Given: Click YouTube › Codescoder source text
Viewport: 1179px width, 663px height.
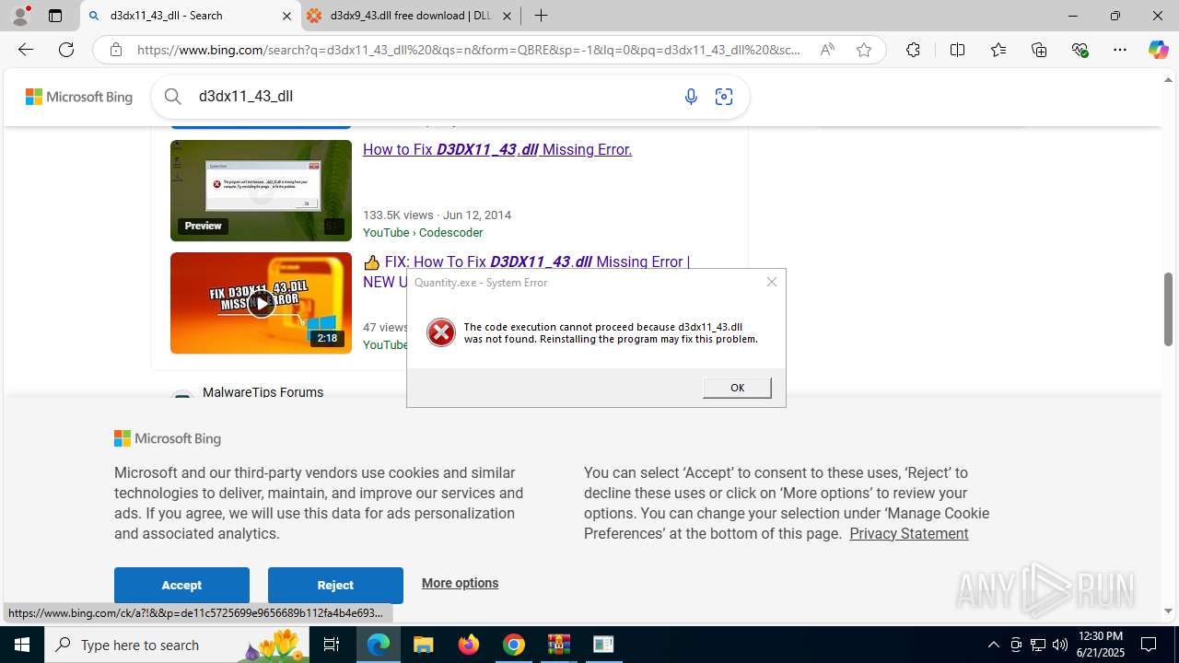Looking at the screenshot, I should tap(423, 232).
